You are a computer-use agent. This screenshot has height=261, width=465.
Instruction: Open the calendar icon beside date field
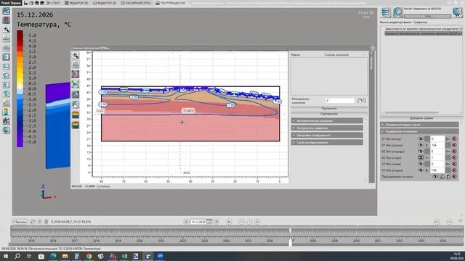(x=209, y=222)
